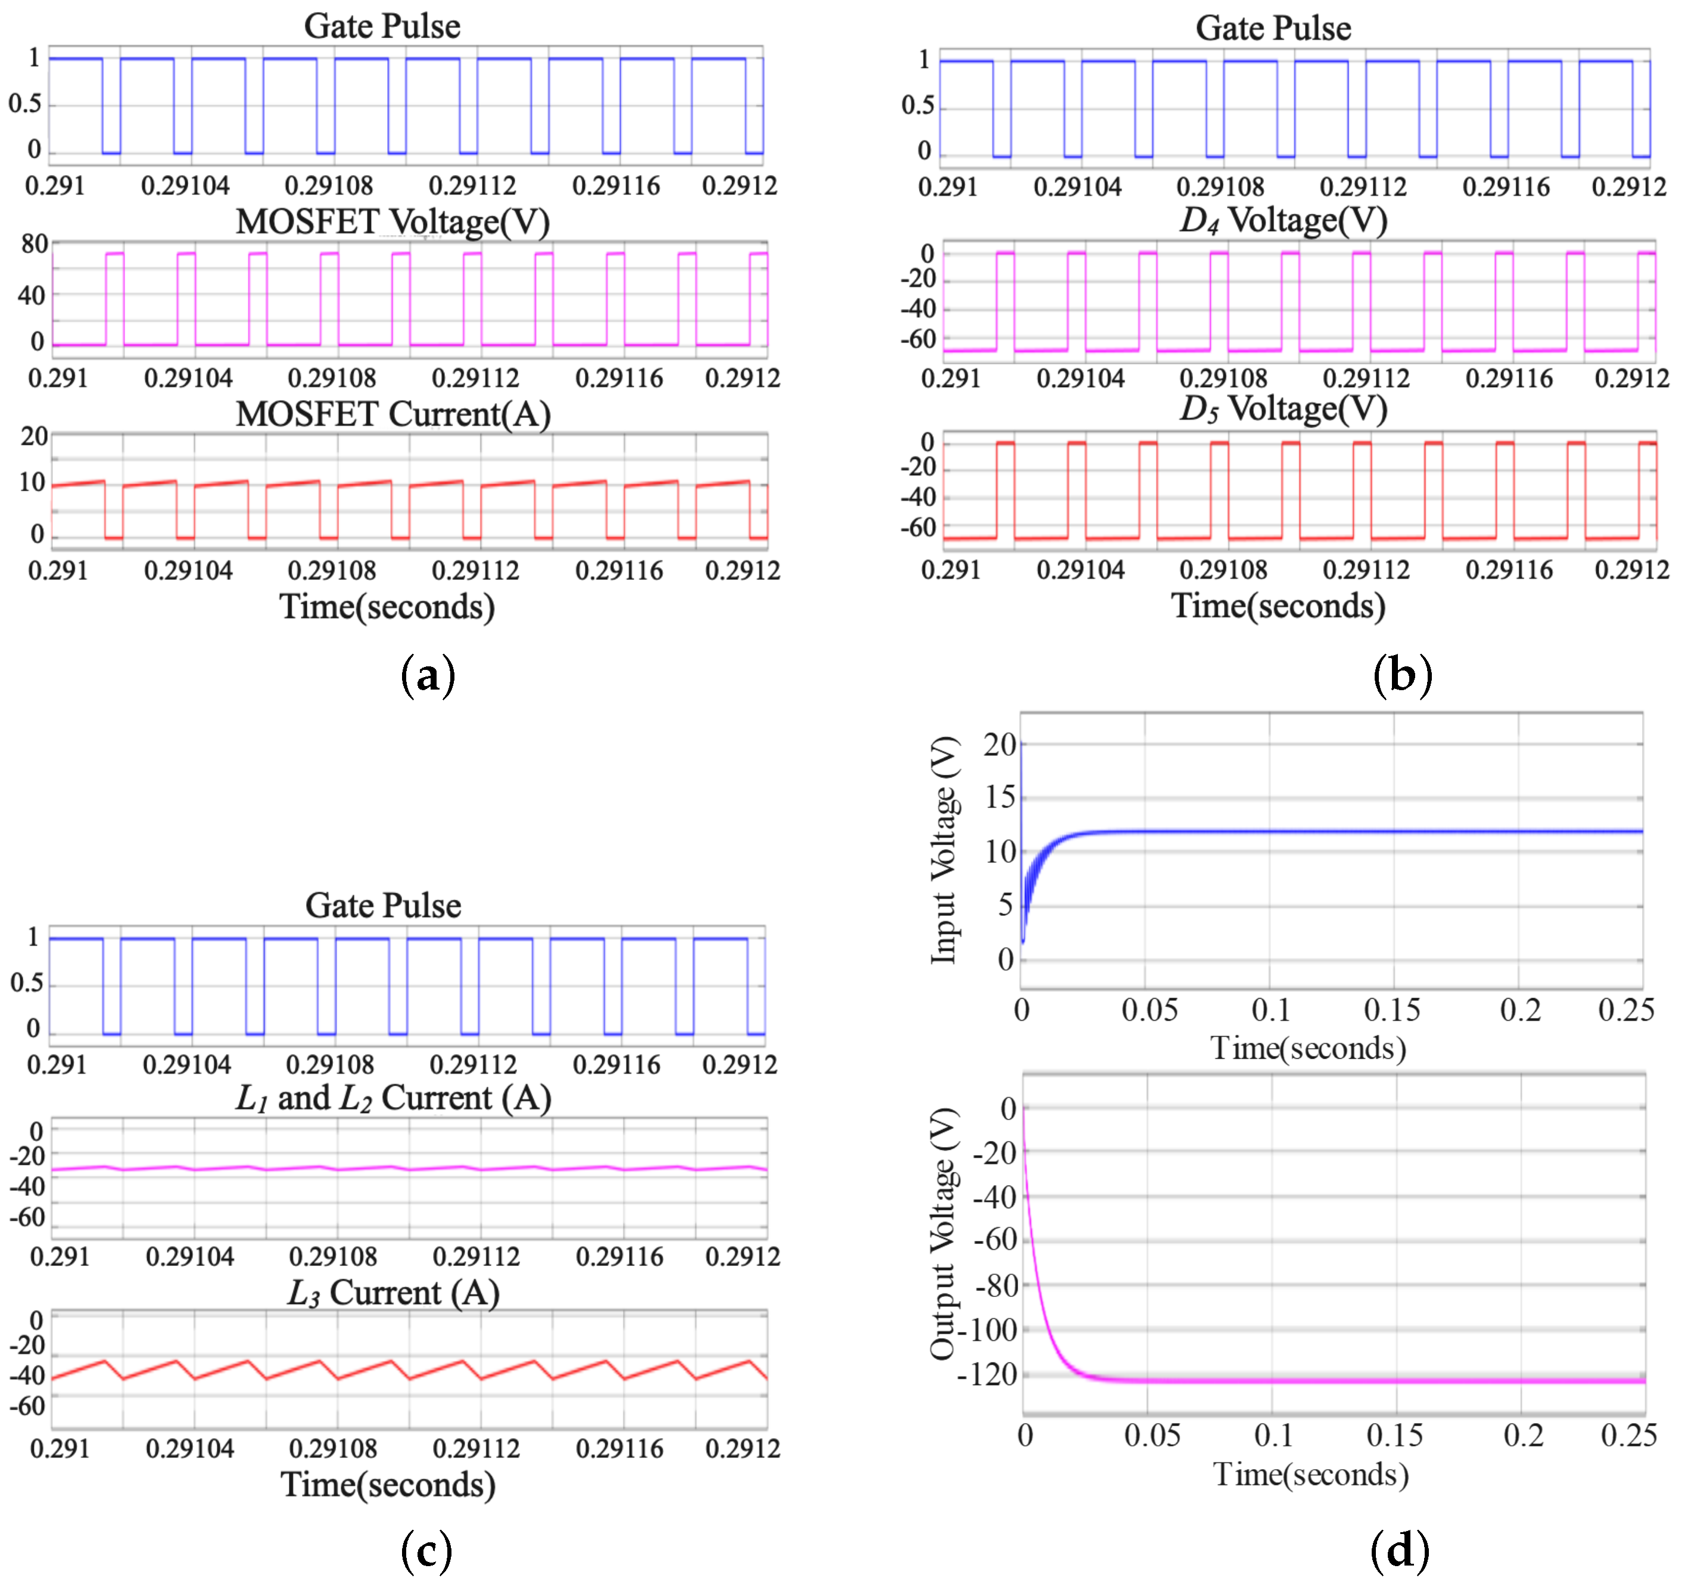Click the subfigure label (d)

[x=1400, y=1551]
